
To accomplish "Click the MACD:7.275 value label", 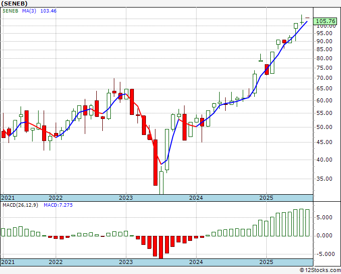I will (58, 205).
